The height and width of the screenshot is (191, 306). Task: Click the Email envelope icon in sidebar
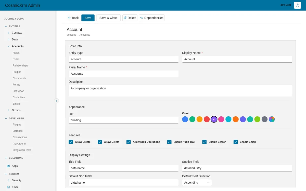click(8, 187)
